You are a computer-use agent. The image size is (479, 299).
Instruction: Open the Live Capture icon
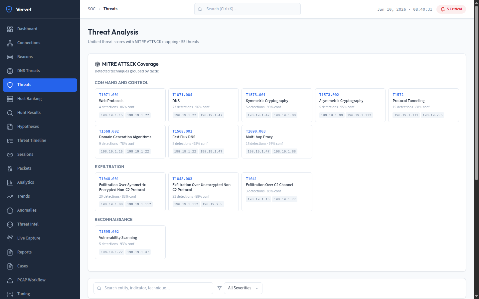point(10,238)
